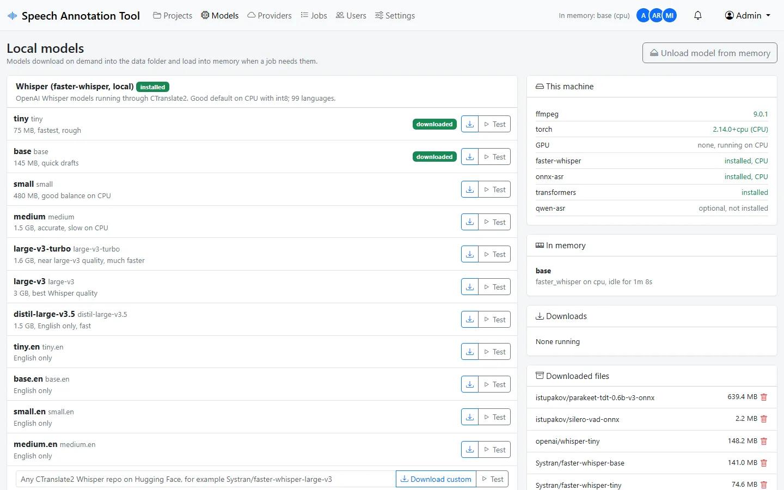Test the tiny model
Screen dimensions: 784x490
(x=494, y=124)
